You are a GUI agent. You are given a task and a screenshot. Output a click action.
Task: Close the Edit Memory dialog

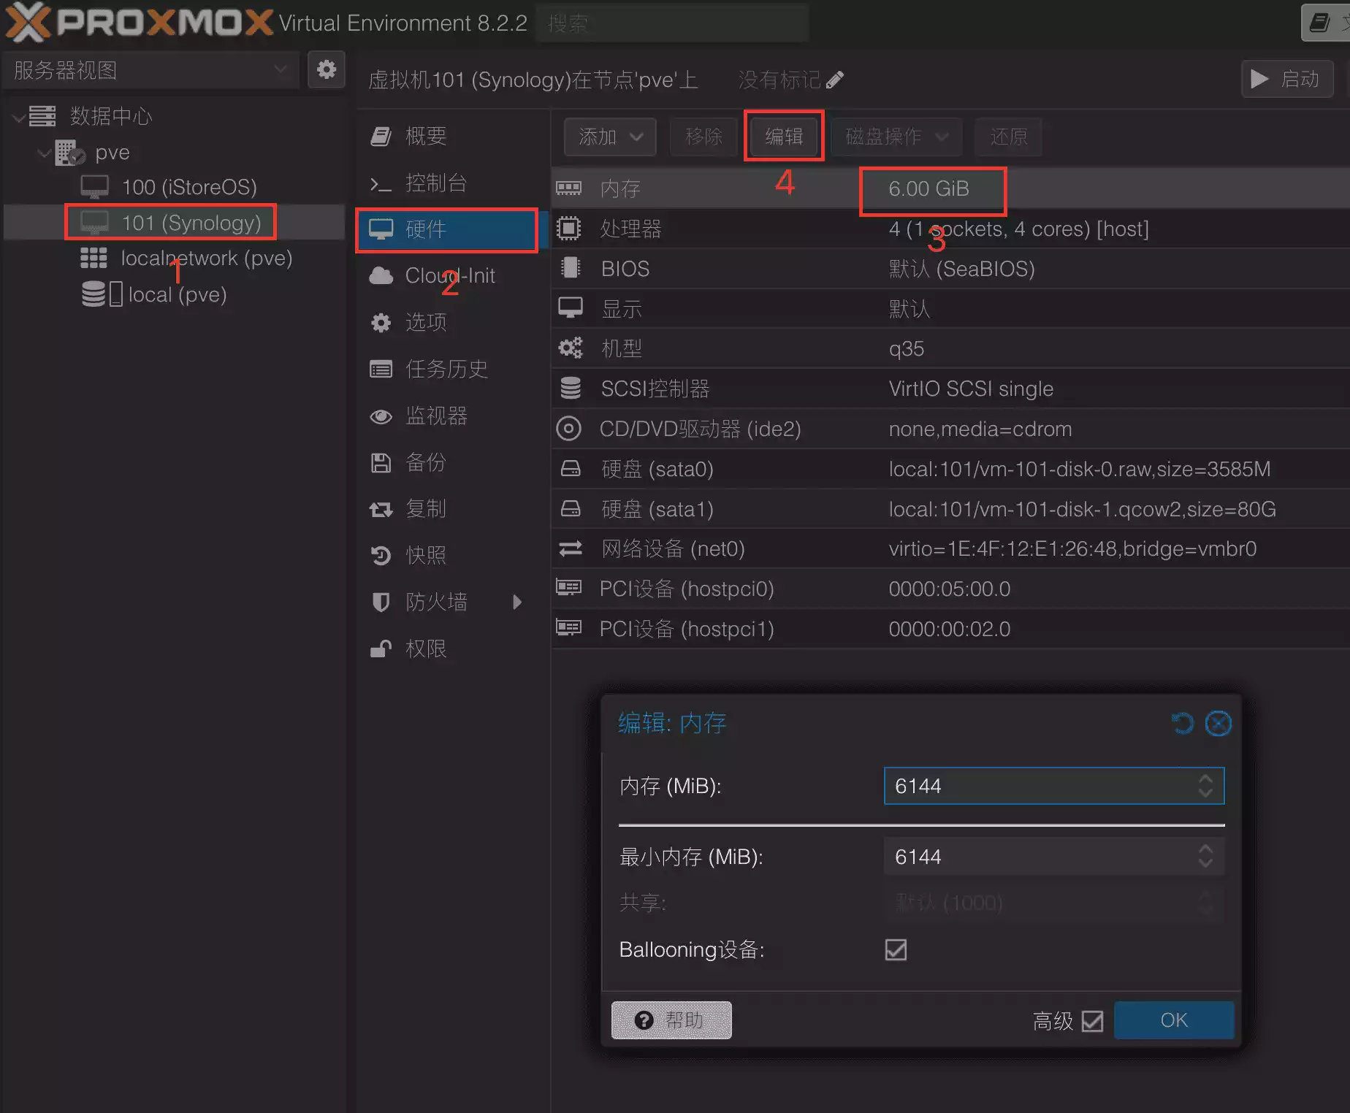[1218, 723]
